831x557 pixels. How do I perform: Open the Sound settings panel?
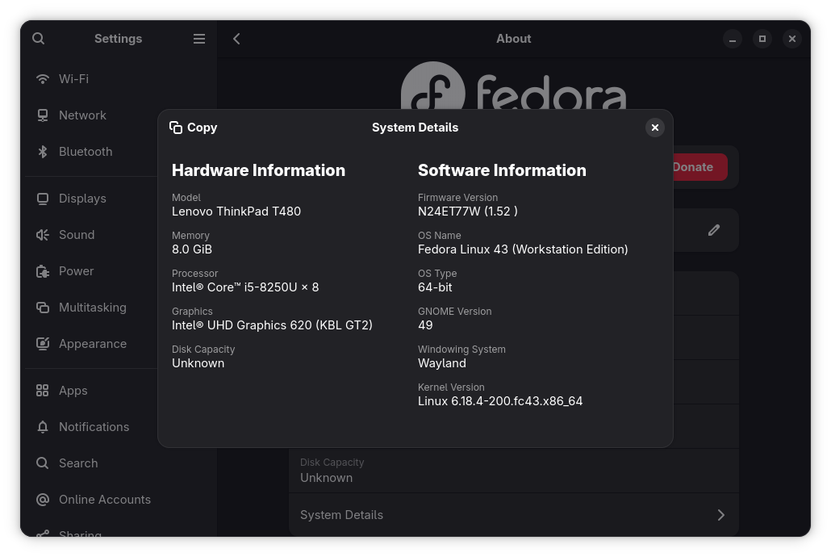77,235
